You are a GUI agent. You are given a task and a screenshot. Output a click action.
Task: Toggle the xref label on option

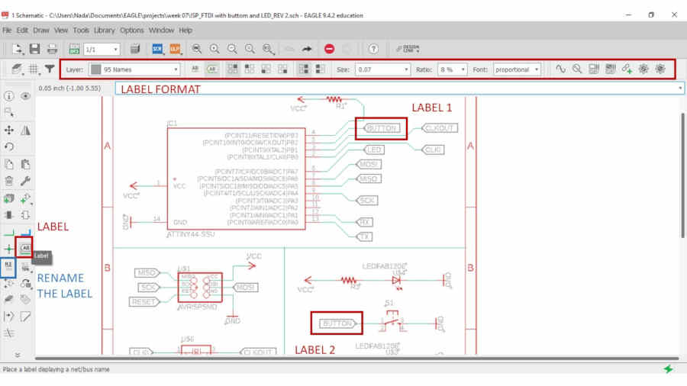(x=212, y=69)
